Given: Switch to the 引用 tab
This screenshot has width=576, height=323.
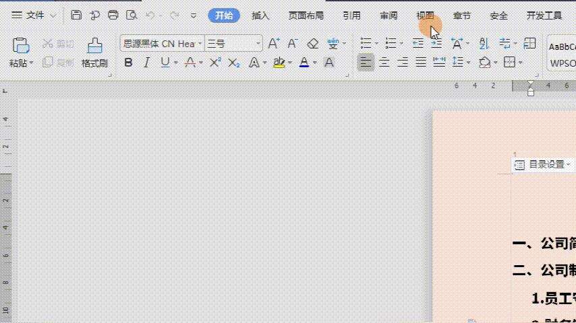Looking at the screenshot, I should click(351, 15).
